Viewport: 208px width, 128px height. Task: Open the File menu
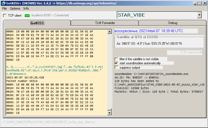coord(4,8)
